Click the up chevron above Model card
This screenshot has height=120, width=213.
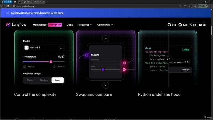106,39
